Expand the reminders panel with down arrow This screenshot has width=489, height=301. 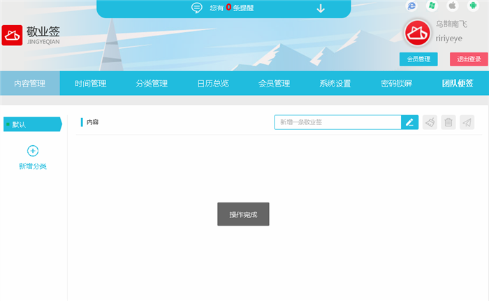(x=321, y=8)
